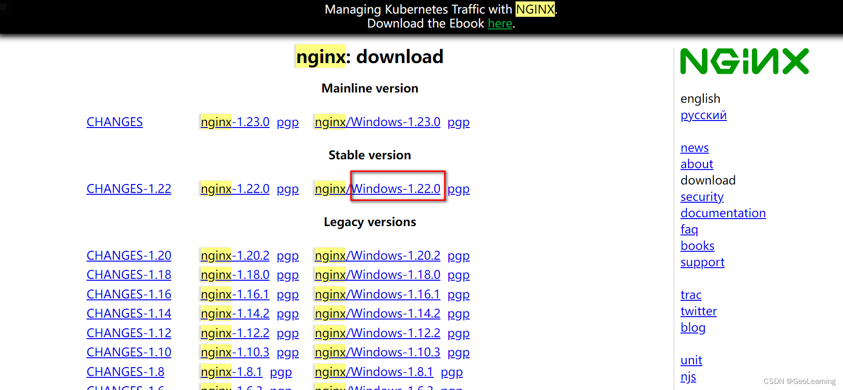Download nginx/Windows-1.18.0
This screenshot has width=843, height=390.
pyautogui.click(x=377, y=275)
